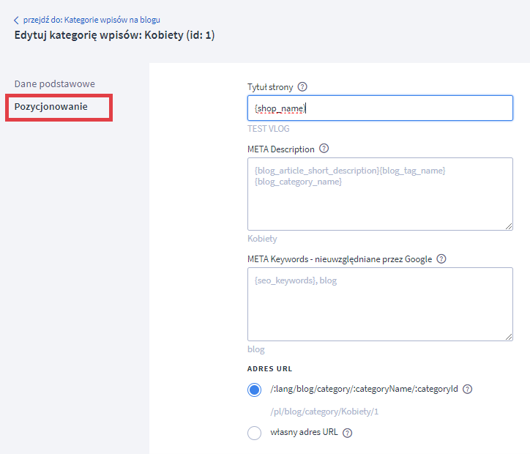Click the META Description textarea resize handle

(x=509, y=226)
